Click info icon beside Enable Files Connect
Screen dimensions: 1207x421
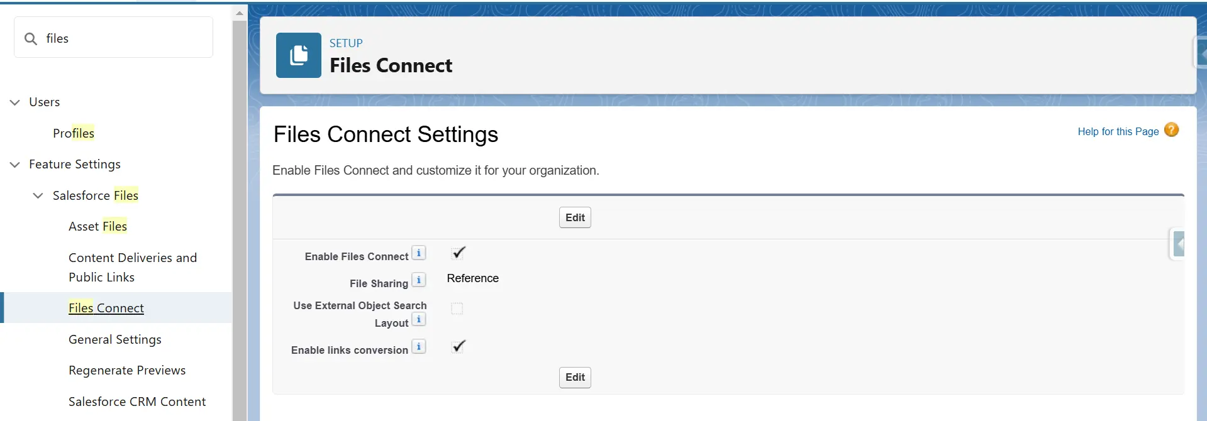point(419,253)
